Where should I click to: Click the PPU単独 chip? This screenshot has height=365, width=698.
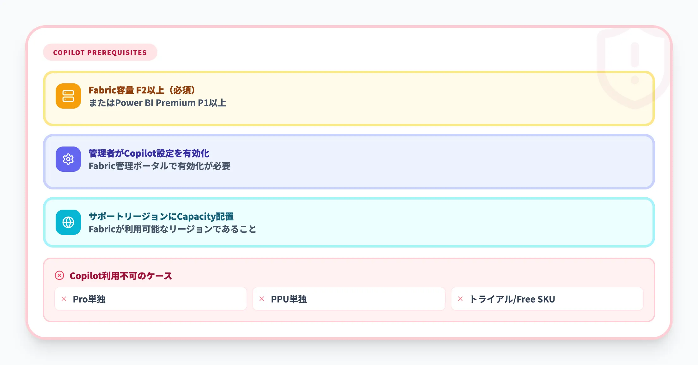point(349,299)
